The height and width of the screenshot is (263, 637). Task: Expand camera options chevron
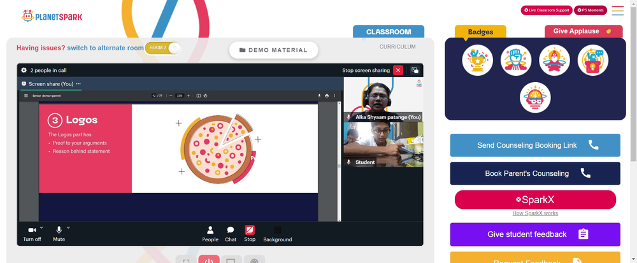pos(41,228)
